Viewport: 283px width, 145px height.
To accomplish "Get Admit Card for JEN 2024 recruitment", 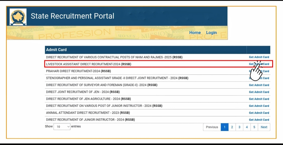I will [x=259, y=92].
